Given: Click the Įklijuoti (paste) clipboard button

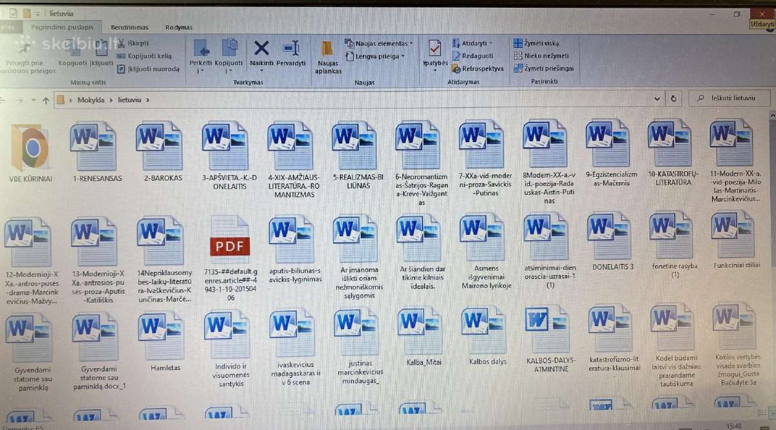Looking at the screenshot, I should [102, 53].
